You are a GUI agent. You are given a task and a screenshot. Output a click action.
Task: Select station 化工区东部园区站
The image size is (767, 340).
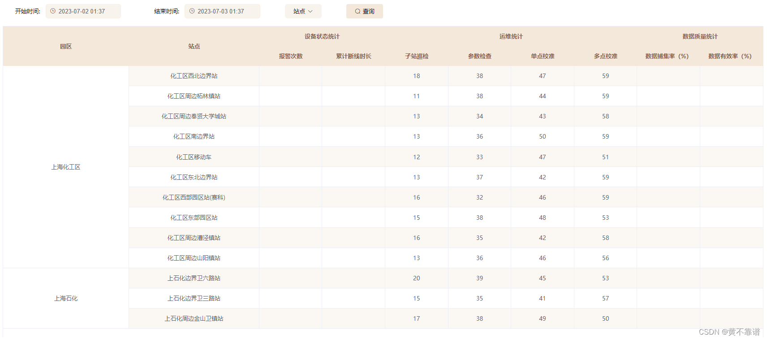(x=194, y=218)
